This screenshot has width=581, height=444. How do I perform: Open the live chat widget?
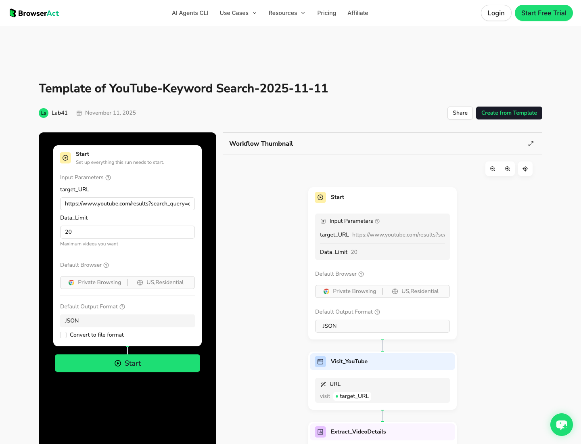562,425
